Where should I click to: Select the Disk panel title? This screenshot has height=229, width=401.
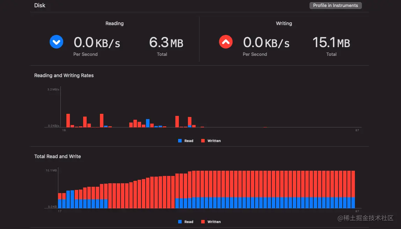[39, 5]
